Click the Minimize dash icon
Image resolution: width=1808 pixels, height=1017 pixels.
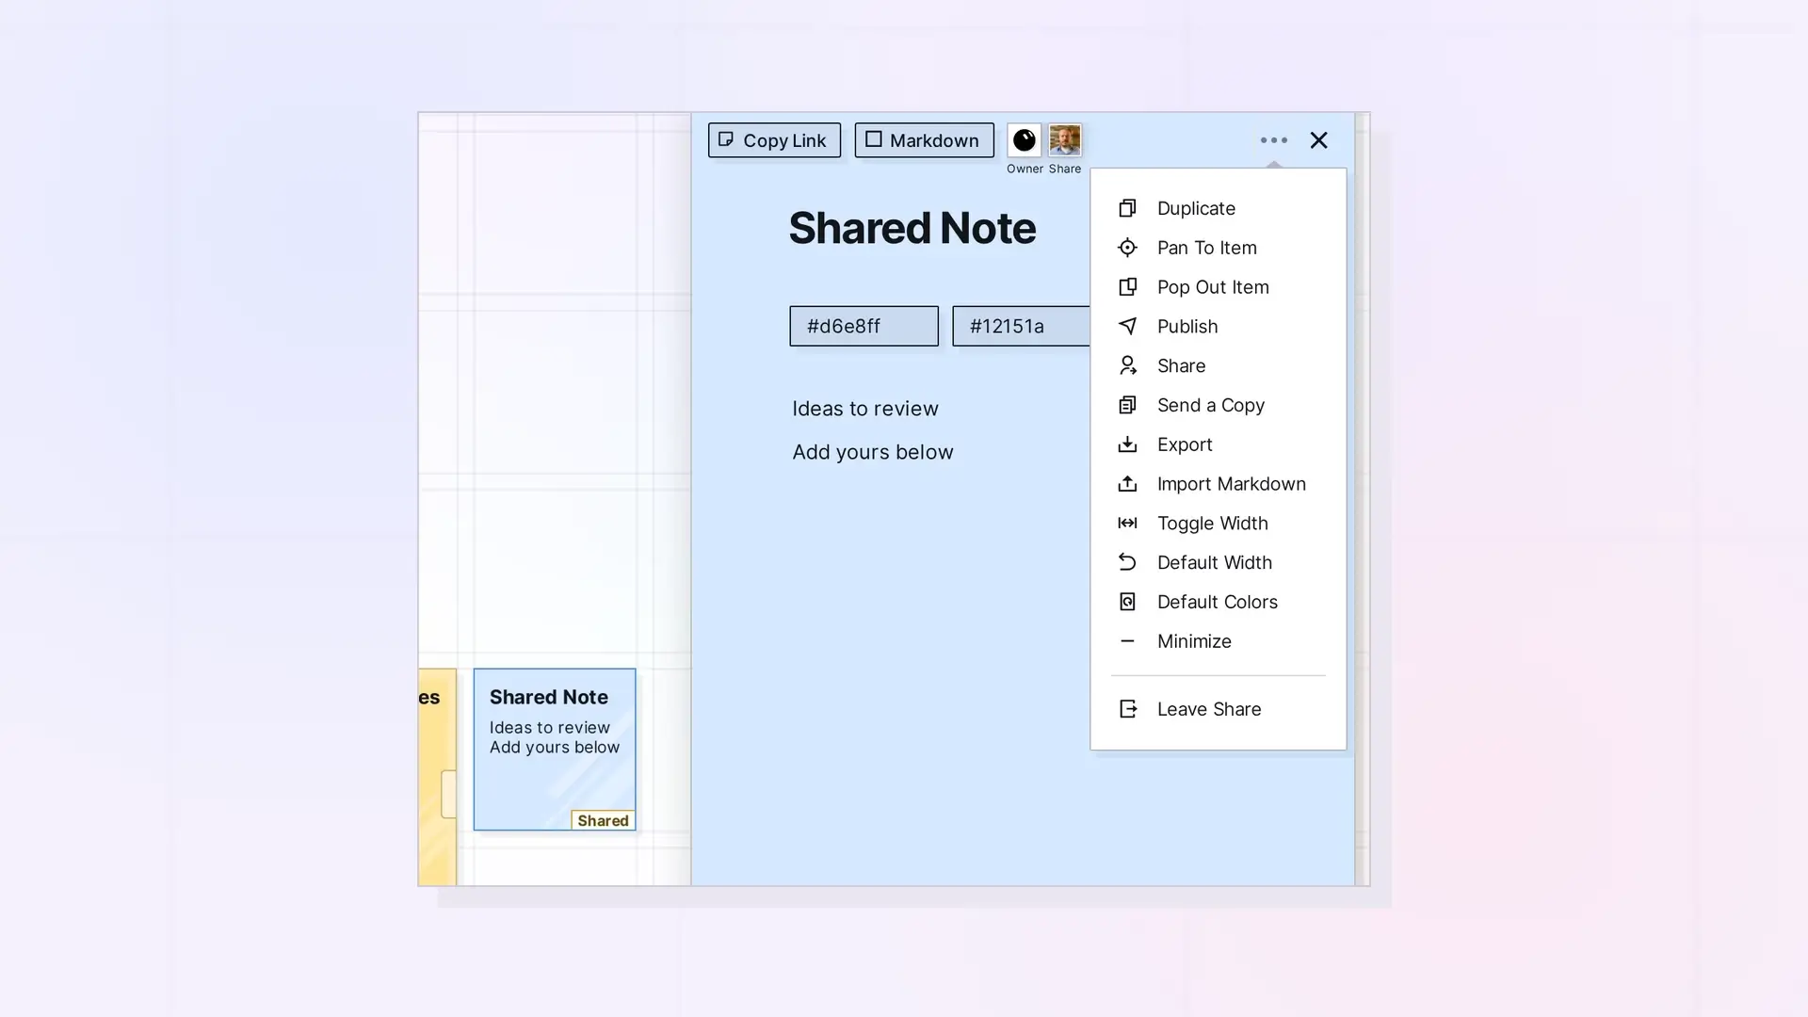(1127, 641)
